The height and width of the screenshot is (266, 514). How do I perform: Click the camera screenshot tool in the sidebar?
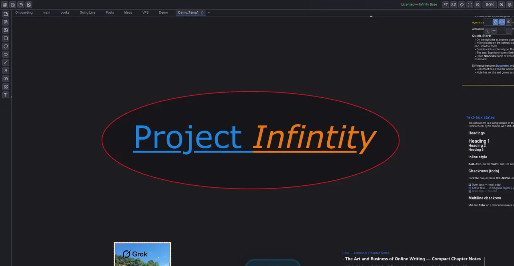coord(6,79)
